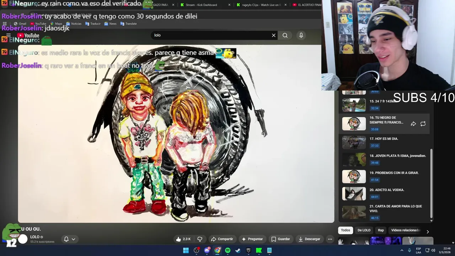Open the Traducir bookmark
455x256 pixels.
pos(92,23)
